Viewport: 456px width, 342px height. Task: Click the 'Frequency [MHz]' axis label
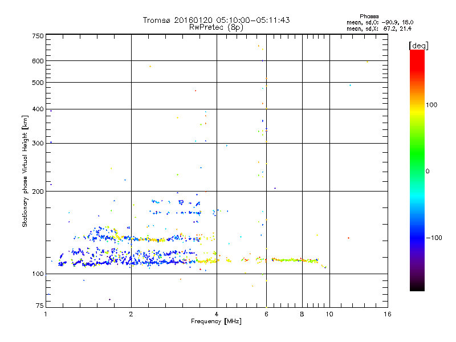(216, 321)
